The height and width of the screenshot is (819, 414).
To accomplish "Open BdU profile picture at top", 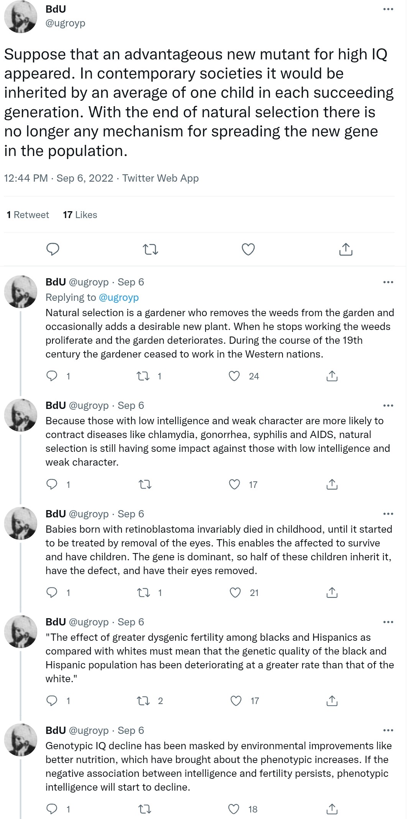I will (x=20, y=16).
